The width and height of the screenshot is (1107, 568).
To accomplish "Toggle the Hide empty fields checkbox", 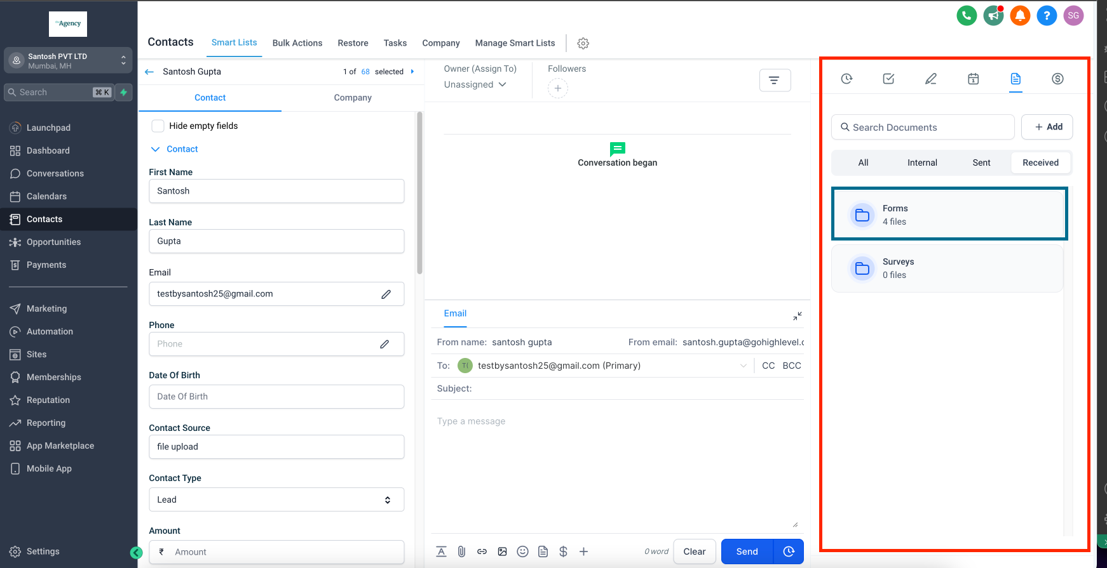I will [x=158, y=126].
